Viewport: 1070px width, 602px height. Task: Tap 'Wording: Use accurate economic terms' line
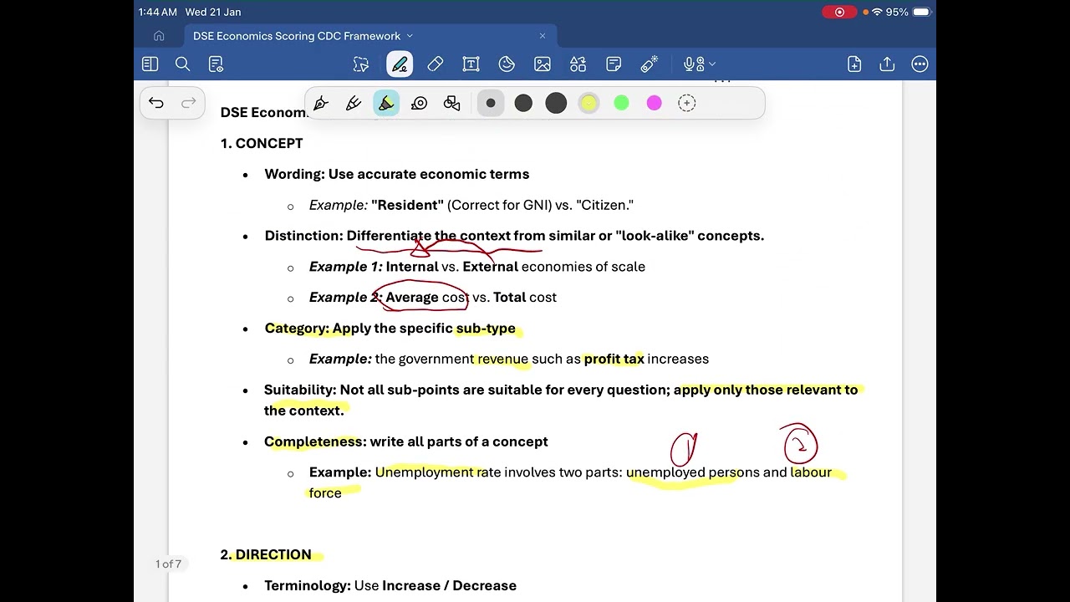coord(397,174)
